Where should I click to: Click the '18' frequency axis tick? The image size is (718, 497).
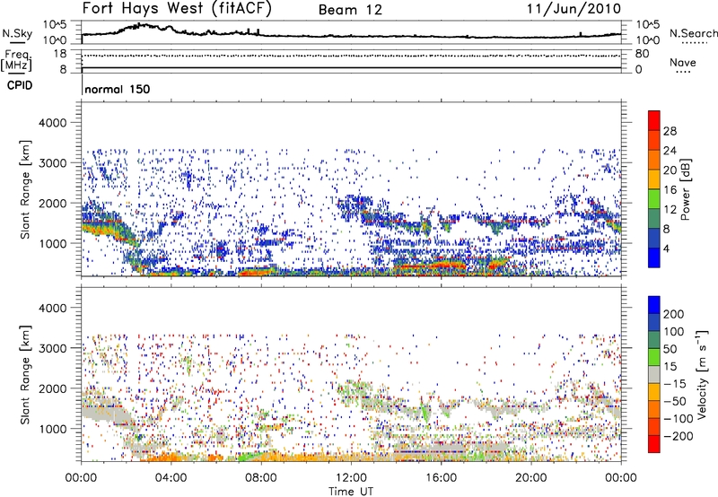(x=59, y=54)
